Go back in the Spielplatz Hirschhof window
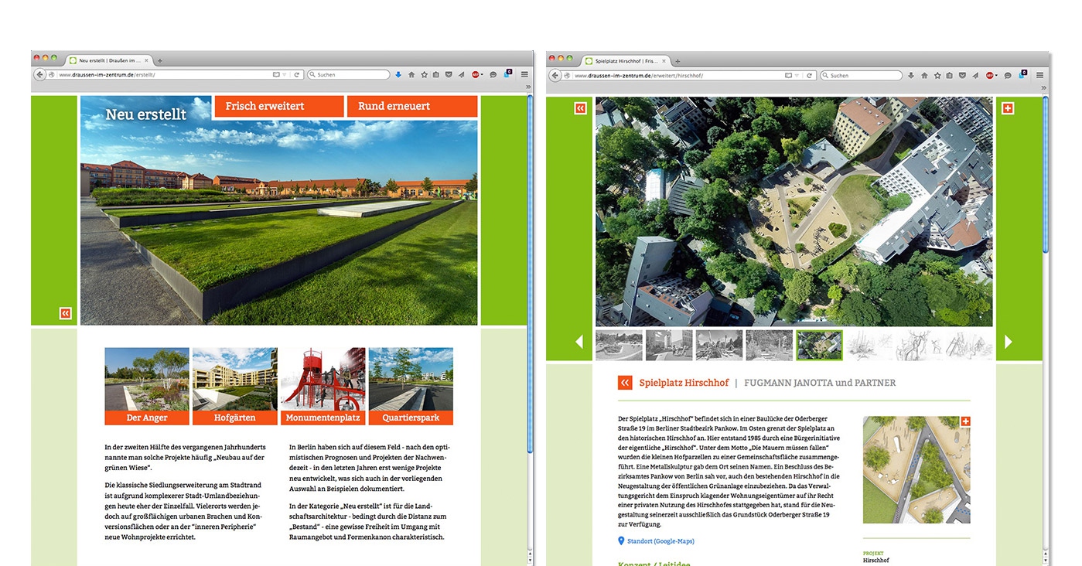This screenshot has height=566, width=1082. (555, 75)
